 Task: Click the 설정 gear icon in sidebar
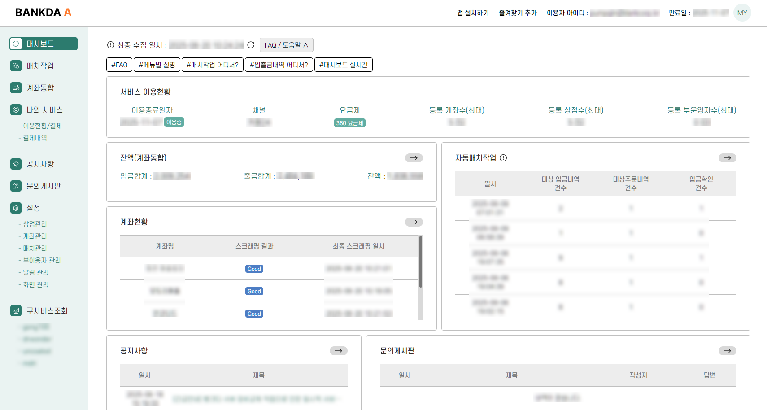pyautogui.click(x=16, y=208)
